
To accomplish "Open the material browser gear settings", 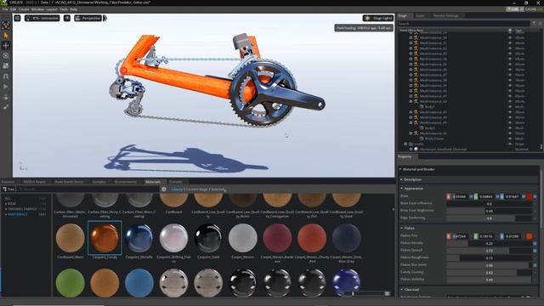I will click(x=164, y=190).
